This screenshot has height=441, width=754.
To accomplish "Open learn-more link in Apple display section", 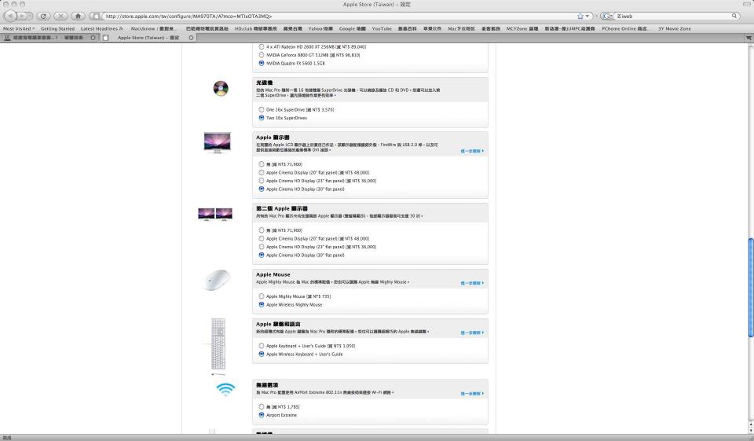I will pos(472,151).
